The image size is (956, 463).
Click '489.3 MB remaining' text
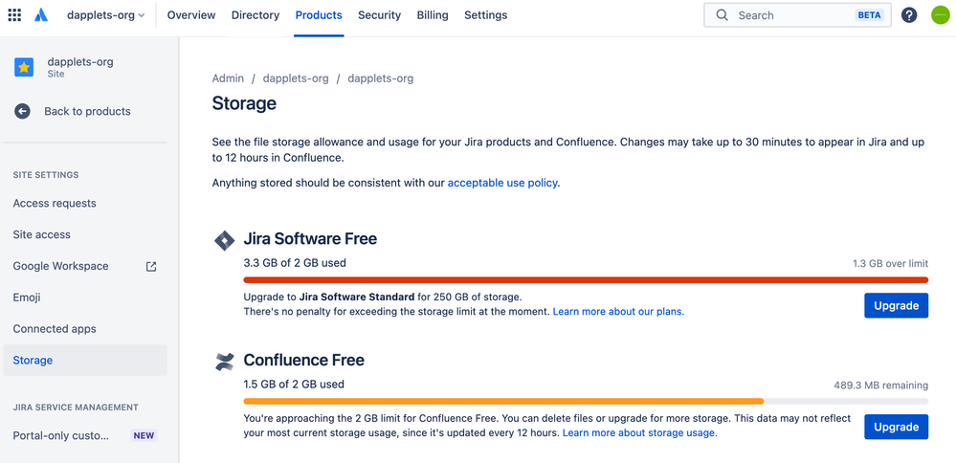tap(881, 385)
